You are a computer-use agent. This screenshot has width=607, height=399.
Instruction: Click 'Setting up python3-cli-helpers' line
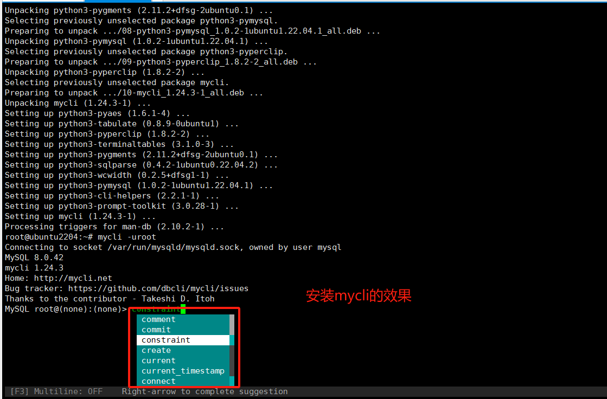pyautogui.click(x=112, y=196)
